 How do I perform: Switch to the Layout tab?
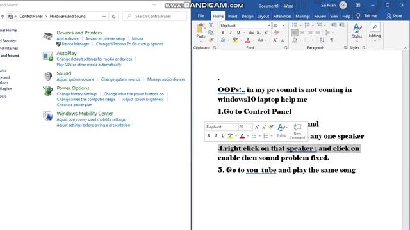pos(263,16)
